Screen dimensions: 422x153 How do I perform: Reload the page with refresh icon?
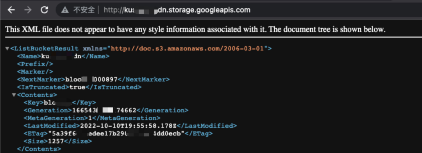[44, 10]
